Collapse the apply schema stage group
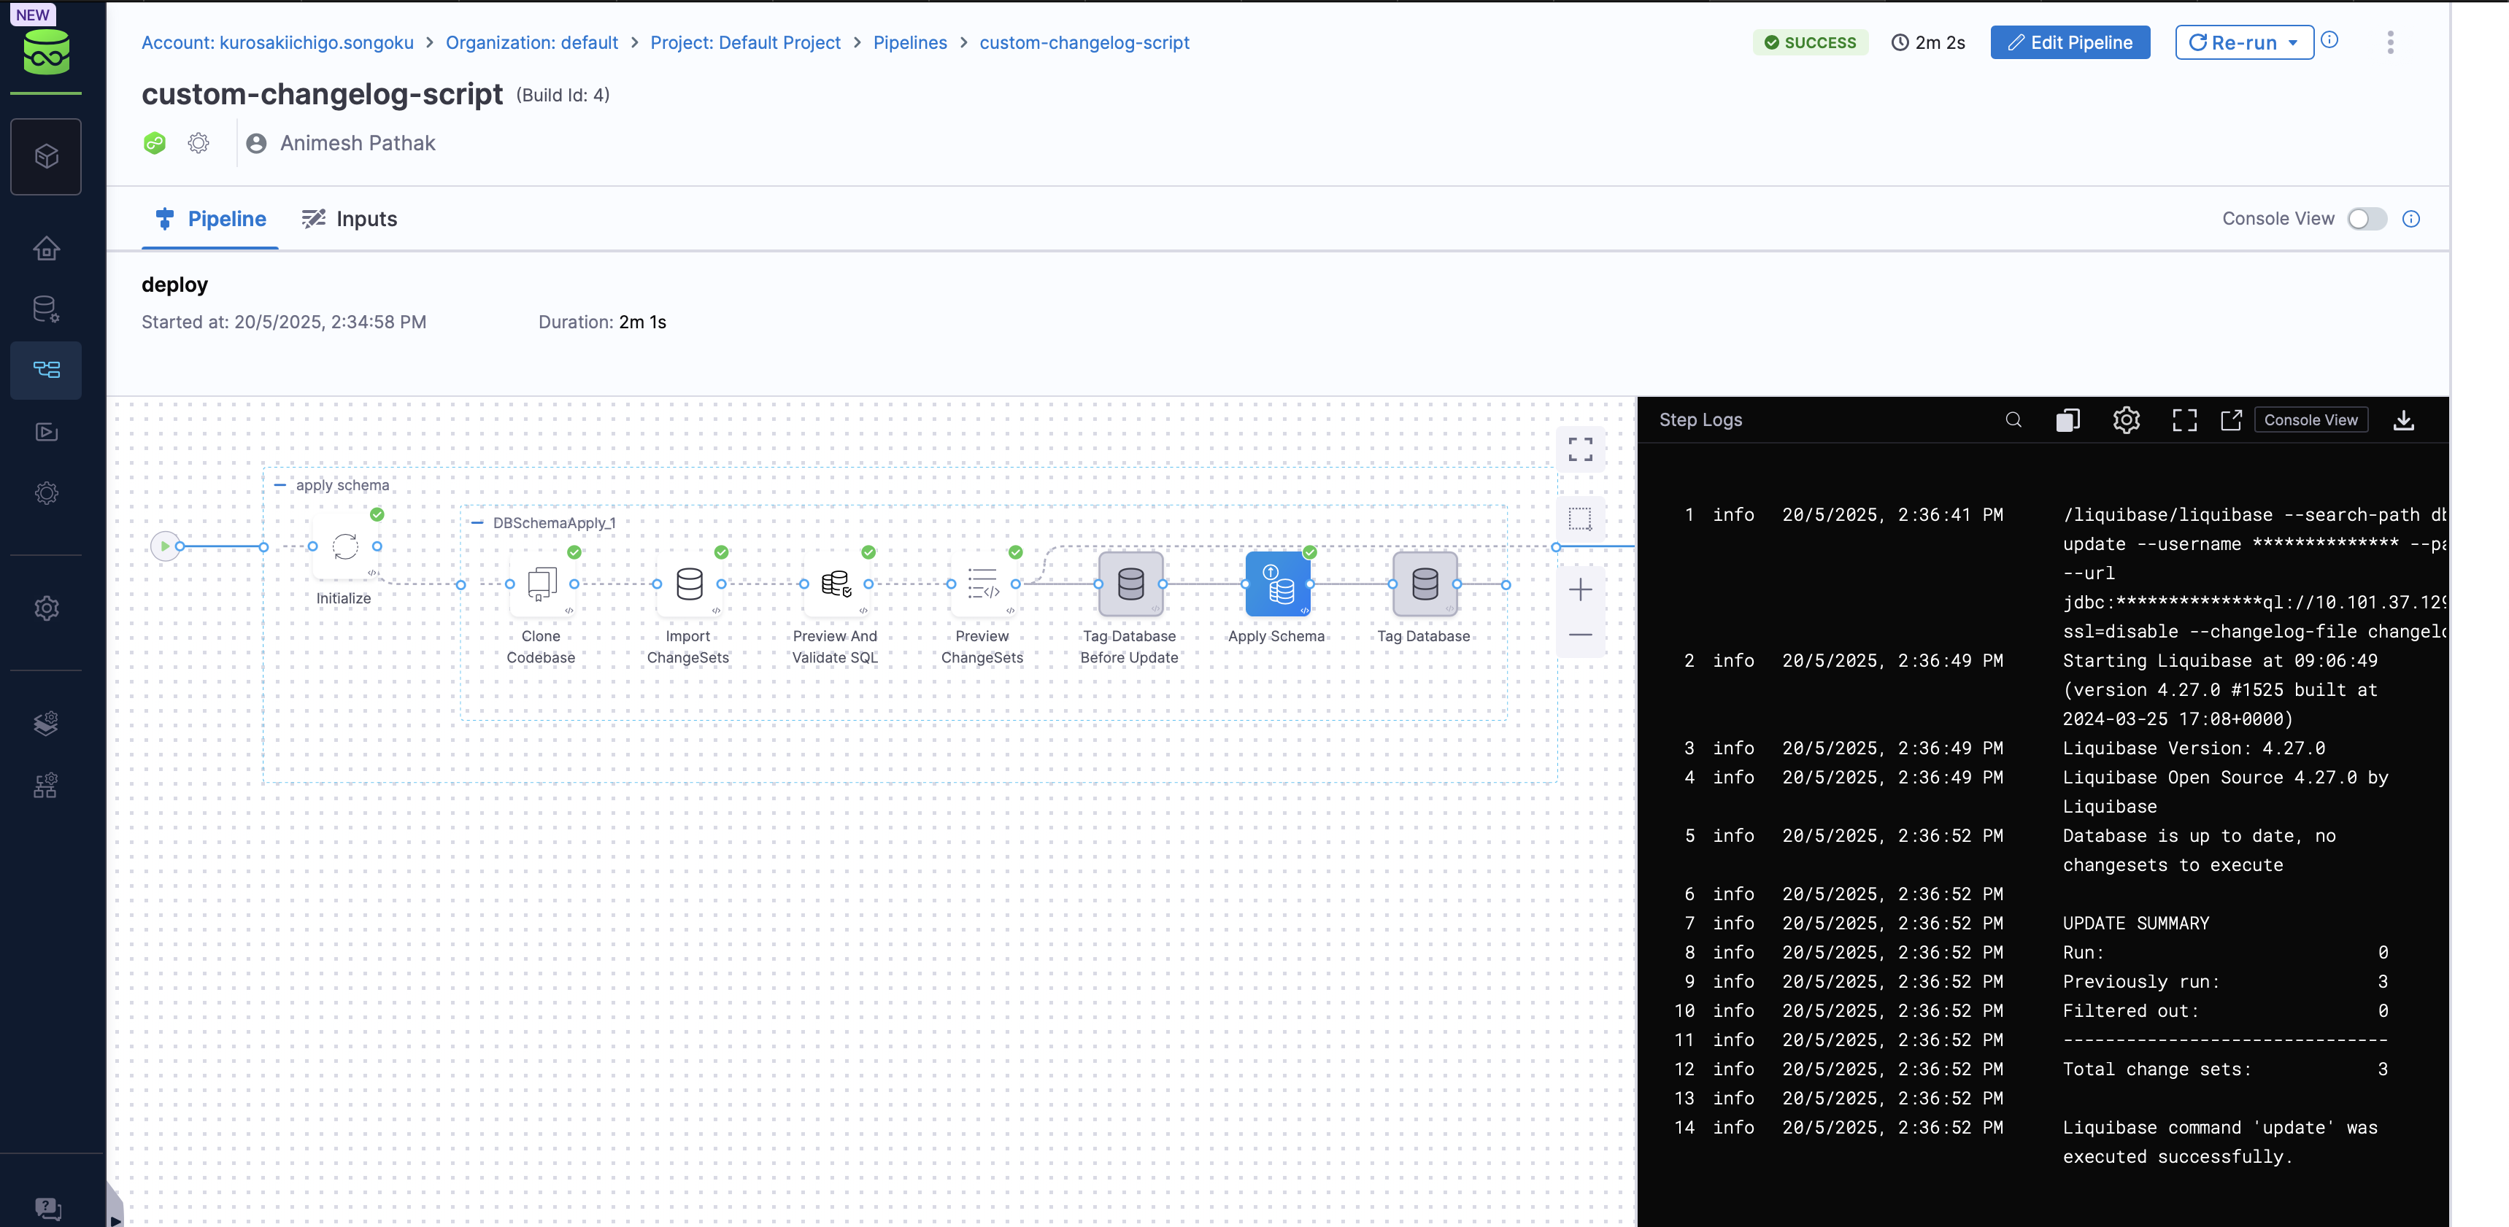 point(280,484)
